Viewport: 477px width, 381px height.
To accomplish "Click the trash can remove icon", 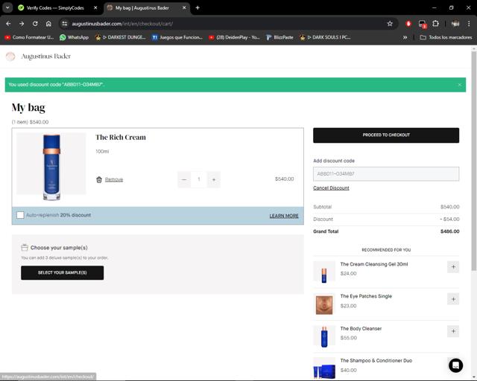I will 99,179.
